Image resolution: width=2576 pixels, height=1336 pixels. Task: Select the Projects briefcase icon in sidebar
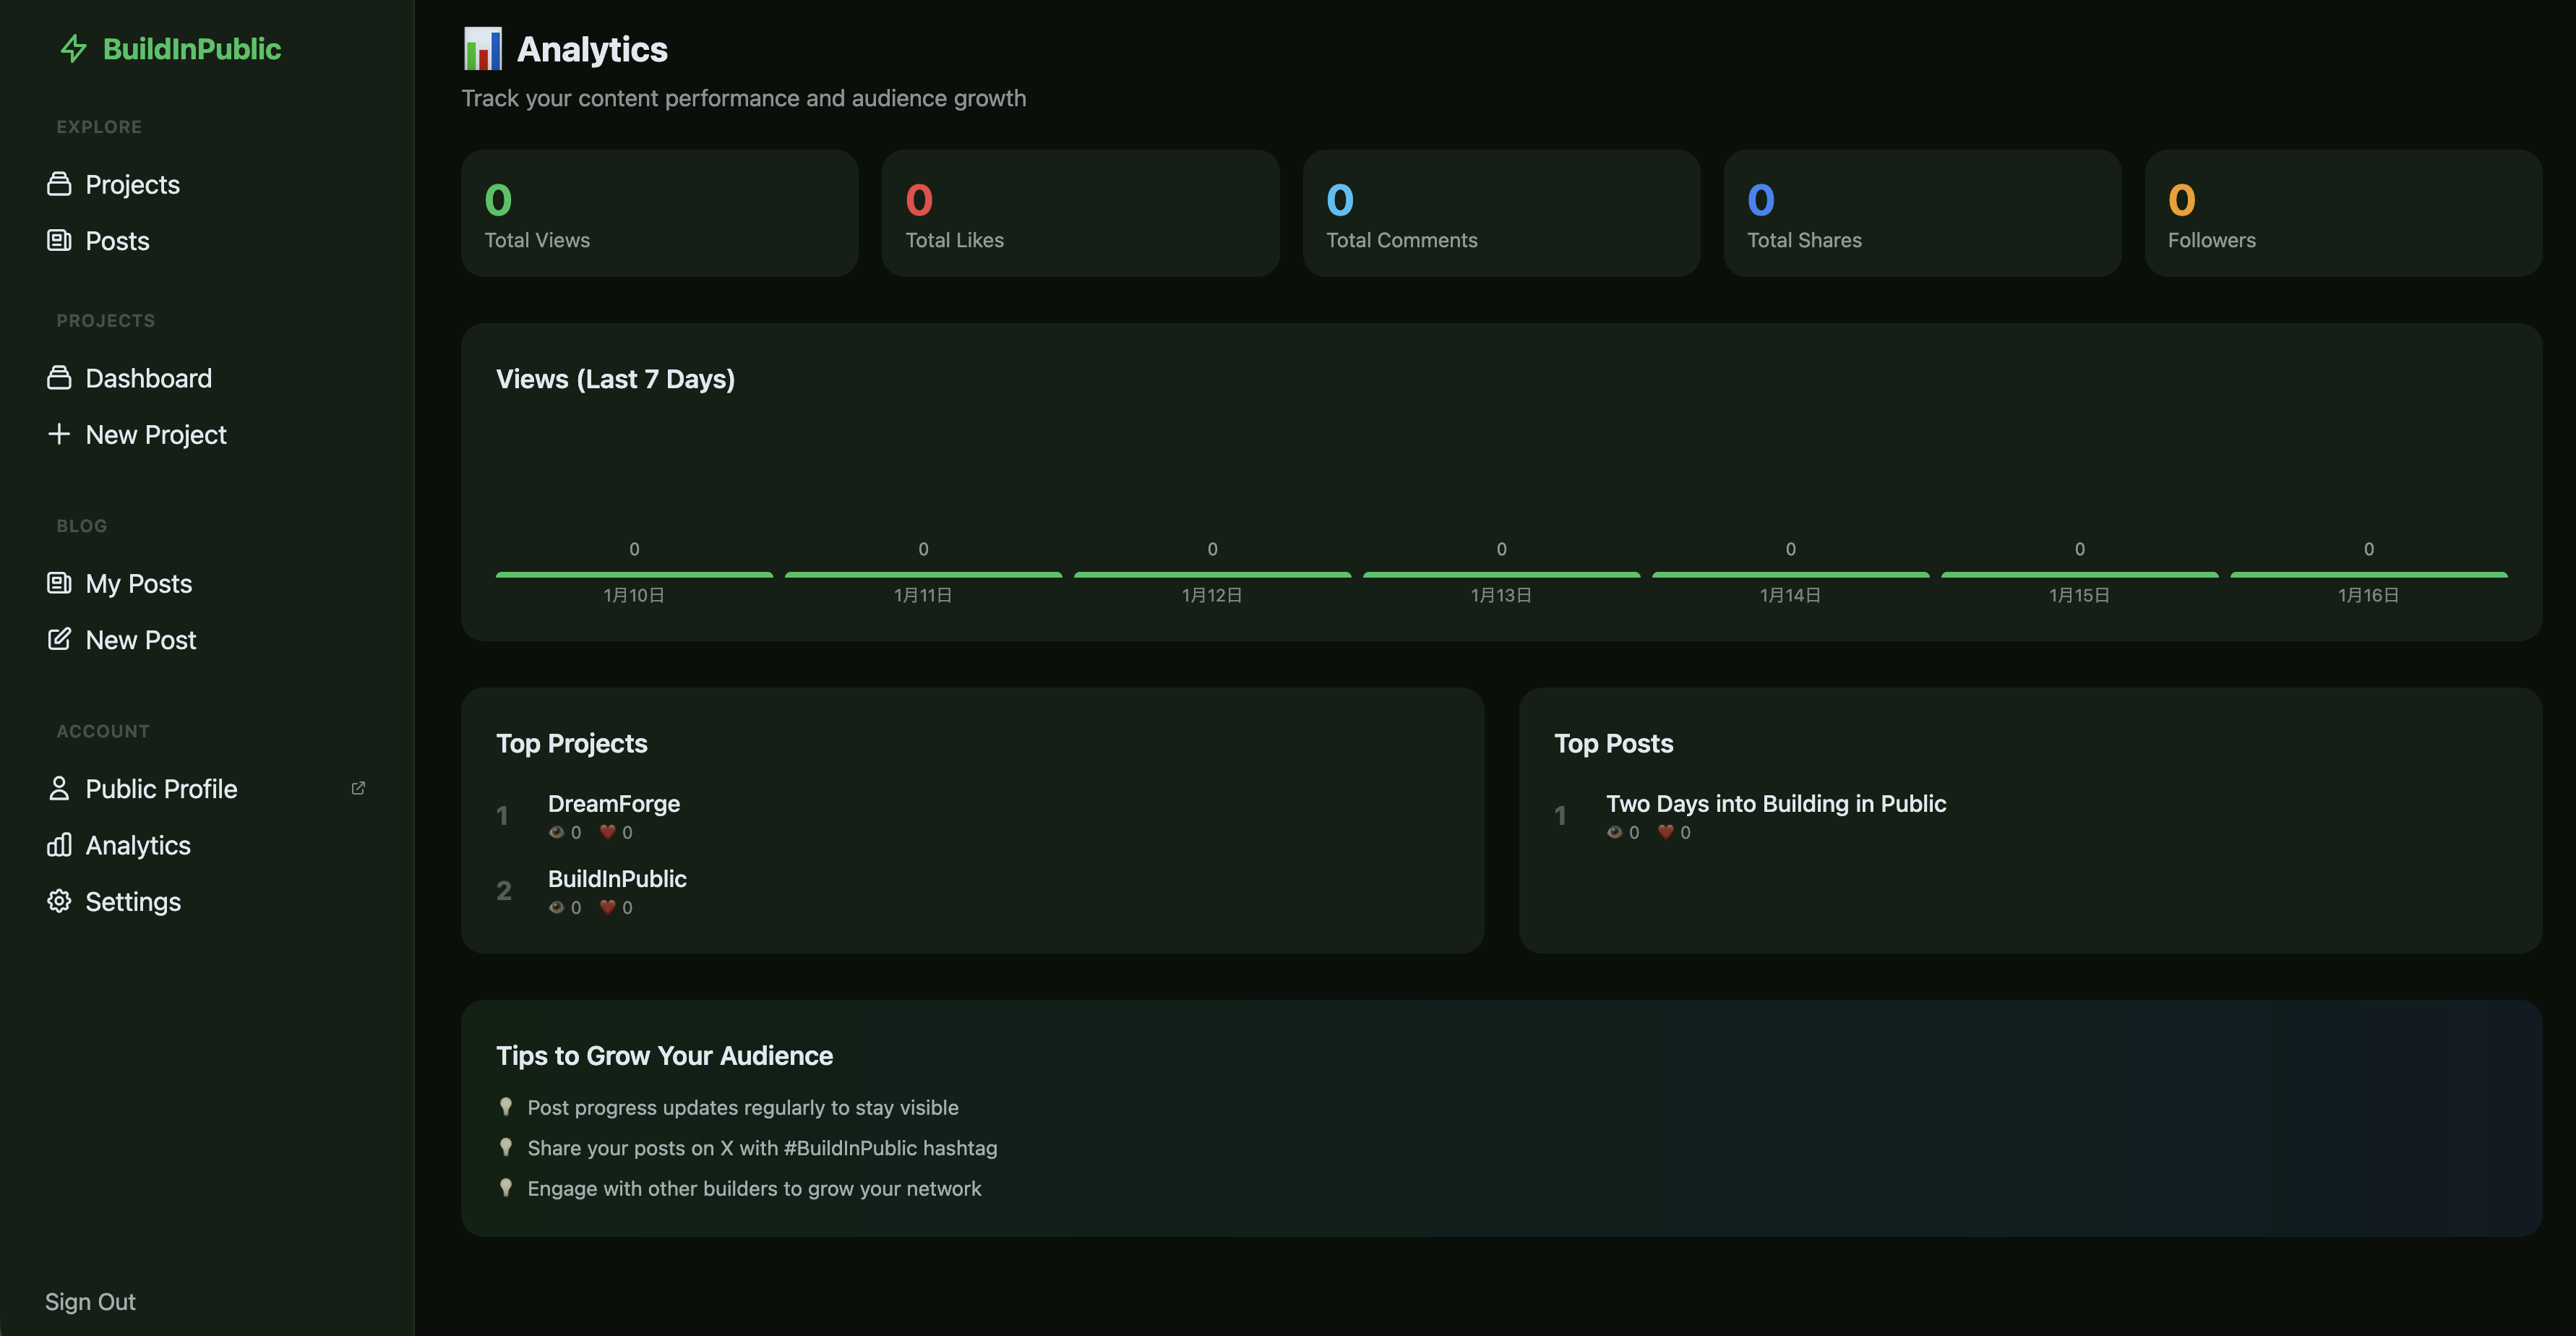(x=59, y=184)
